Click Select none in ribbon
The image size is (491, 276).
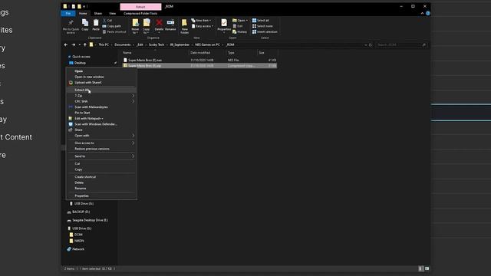(262, 26)
